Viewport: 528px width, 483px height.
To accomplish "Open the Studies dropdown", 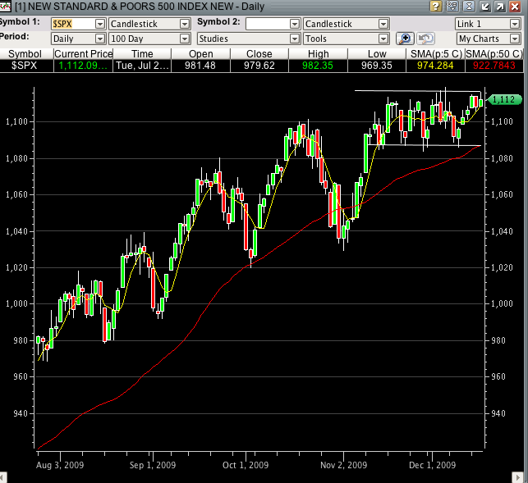I will coord(246,39).
